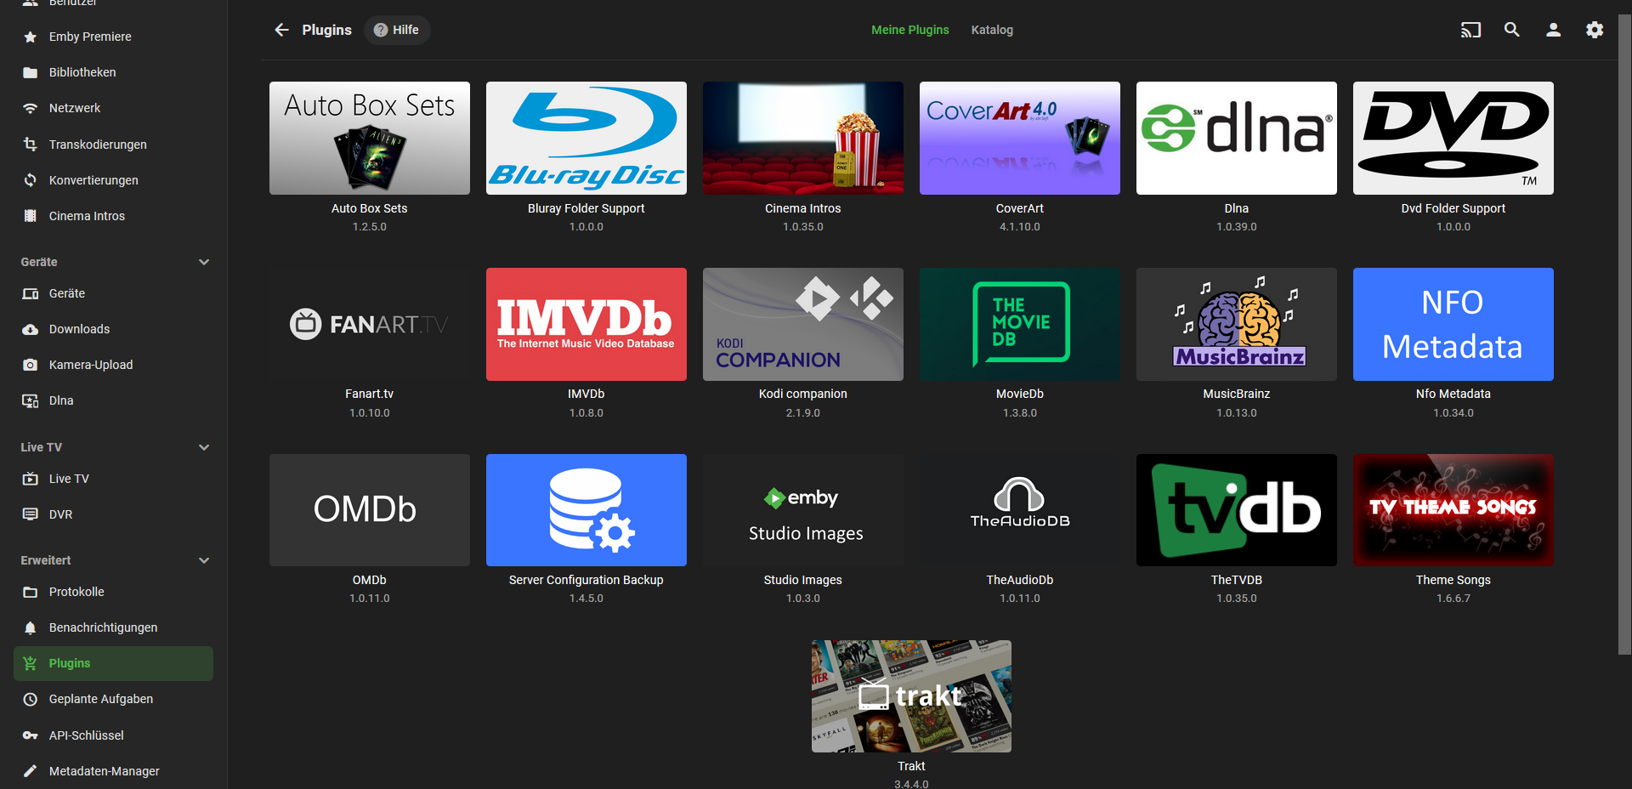Click the DVR sidebar icon

31,514
